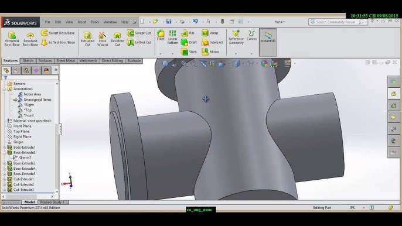The height and width of the screenshot is (226, 402).
Task: Click the Undo icon
Action: coord(195,22)
